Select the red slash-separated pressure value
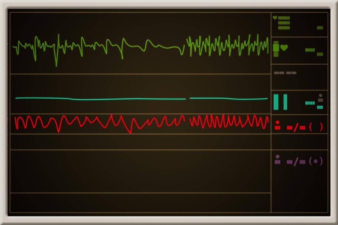The height and width of the screenshot is (225, 338). pos(296,127)
